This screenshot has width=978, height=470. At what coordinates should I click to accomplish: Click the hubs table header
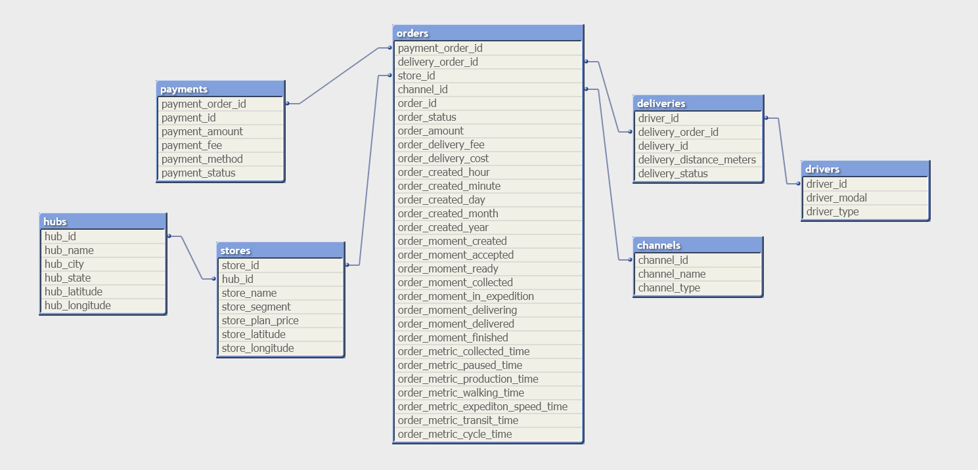coord(102,222)
